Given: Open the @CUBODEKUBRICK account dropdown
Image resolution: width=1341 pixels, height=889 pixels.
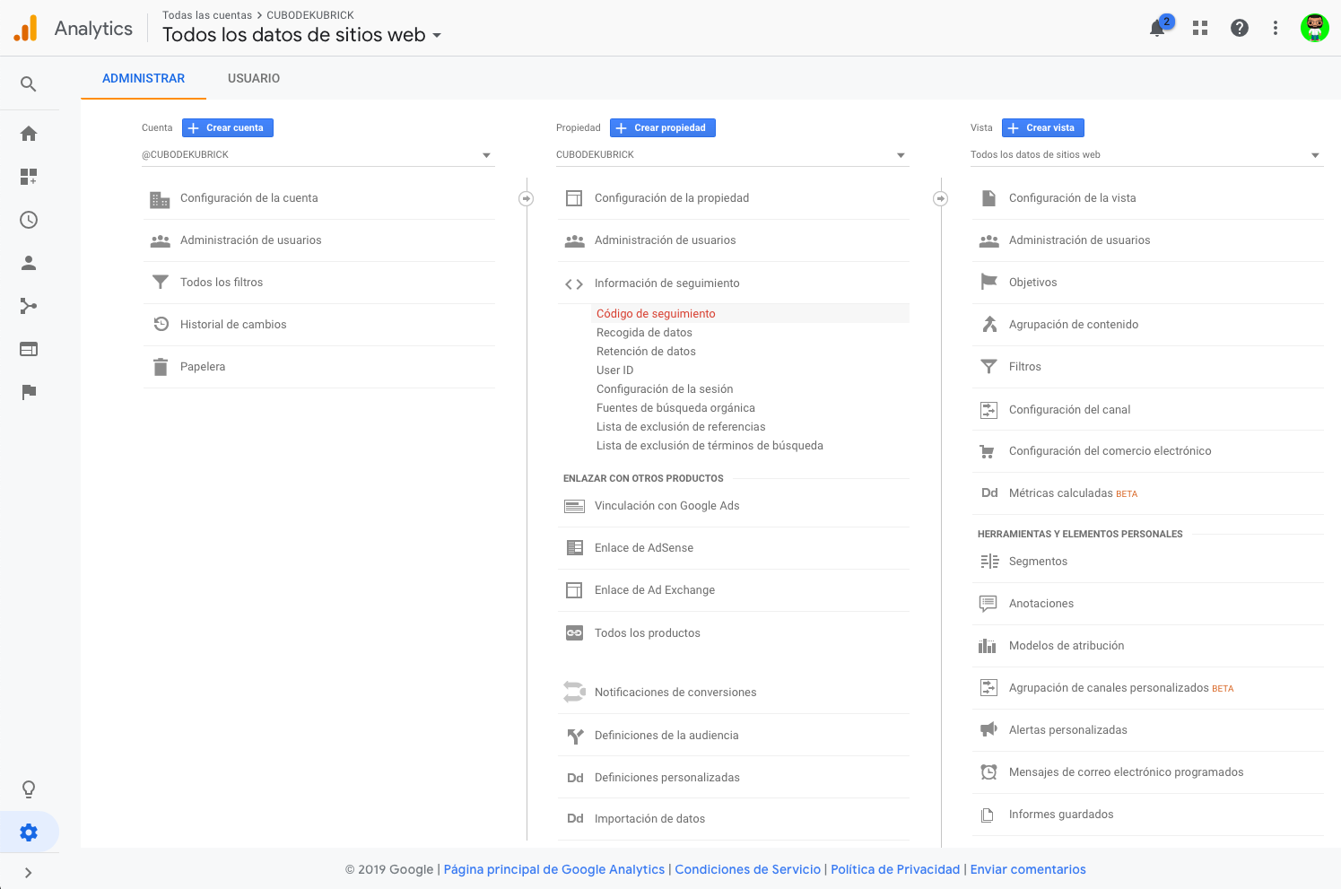Looking at the screenshot, I should click(x=318, y=155).
